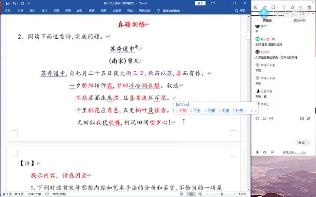Click the send image icon in chat
Screen dimensions: 316x197
[271, 119]
